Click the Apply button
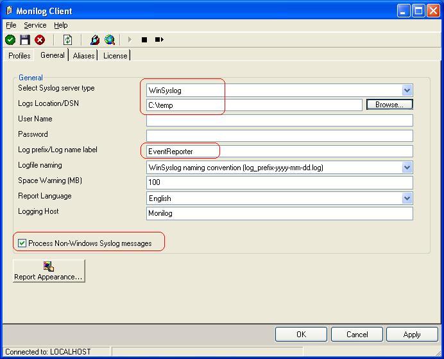This screenshot has width=444, height=359. point(412,335)
